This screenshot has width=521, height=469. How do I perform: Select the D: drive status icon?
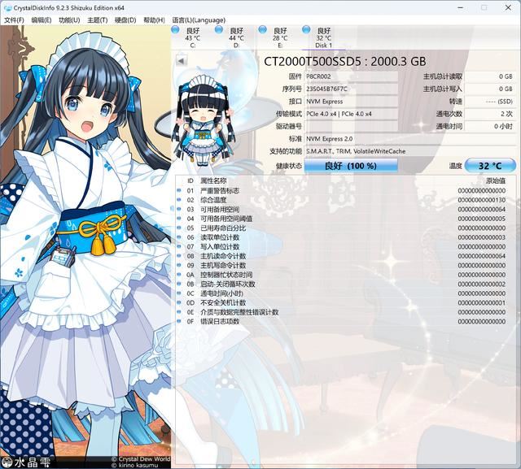click(220, 31)
